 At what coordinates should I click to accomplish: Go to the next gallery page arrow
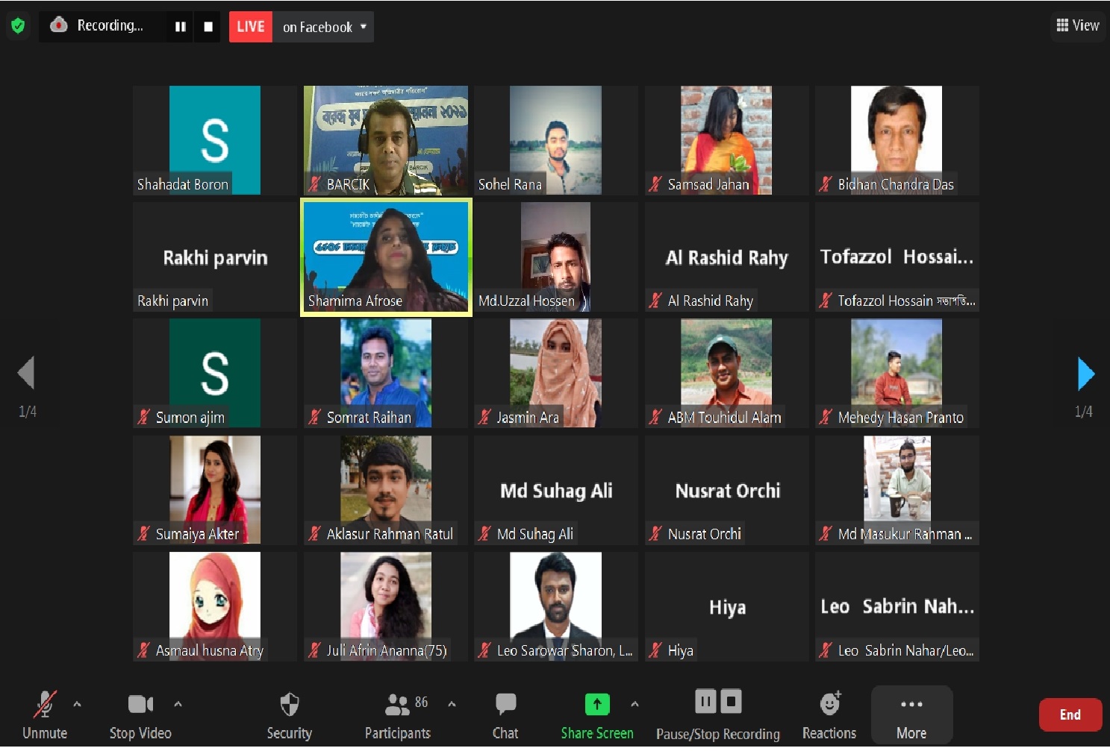click(x=1085, y=373)
